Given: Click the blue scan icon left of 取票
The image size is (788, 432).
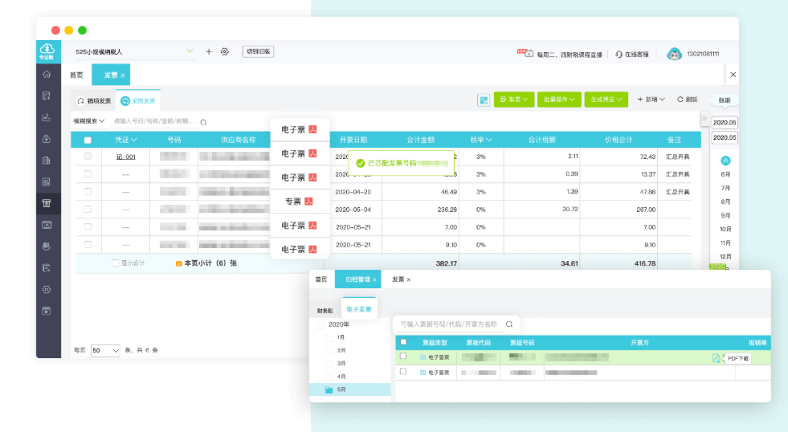Looking at the screenshot, I should [483, 100].
